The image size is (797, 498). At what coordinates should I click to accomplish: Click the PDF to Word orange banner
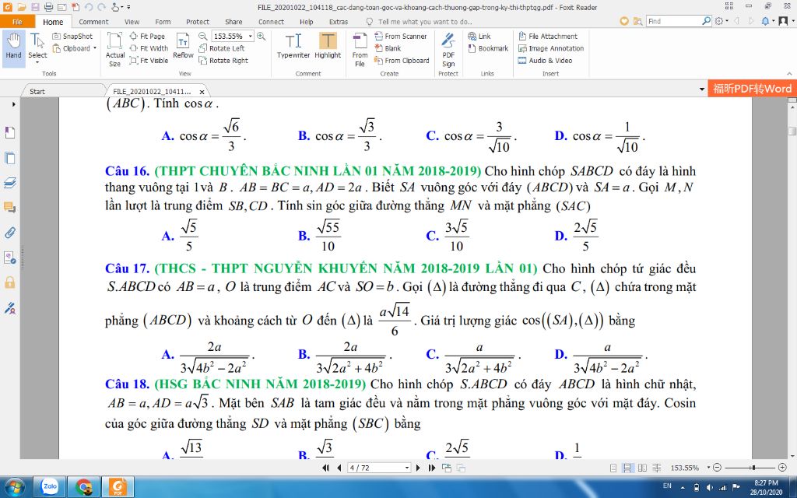pyautogui.click(x=752, y=89)
